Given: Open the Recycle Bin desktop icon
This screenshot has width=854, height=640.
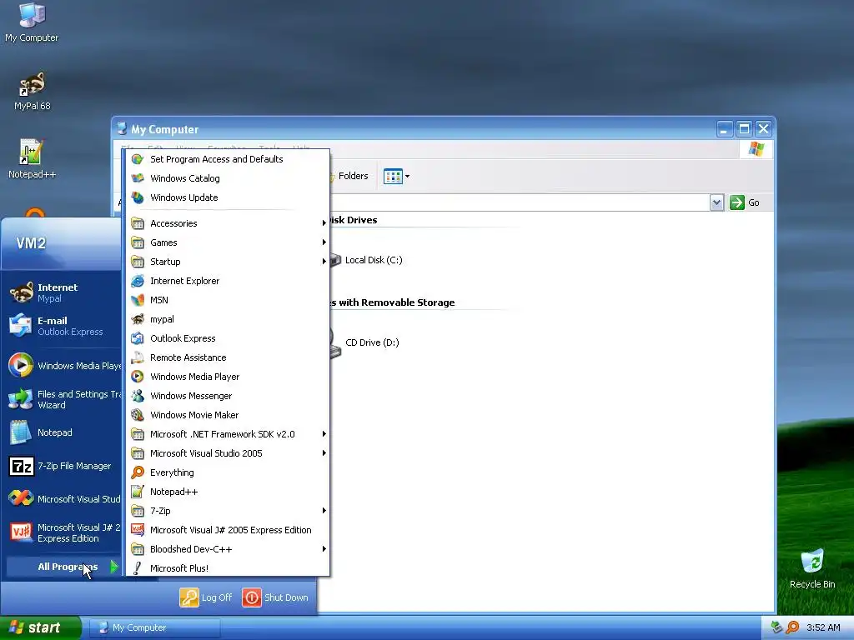Looking at the screenshot, I should [x=812, y=569].
